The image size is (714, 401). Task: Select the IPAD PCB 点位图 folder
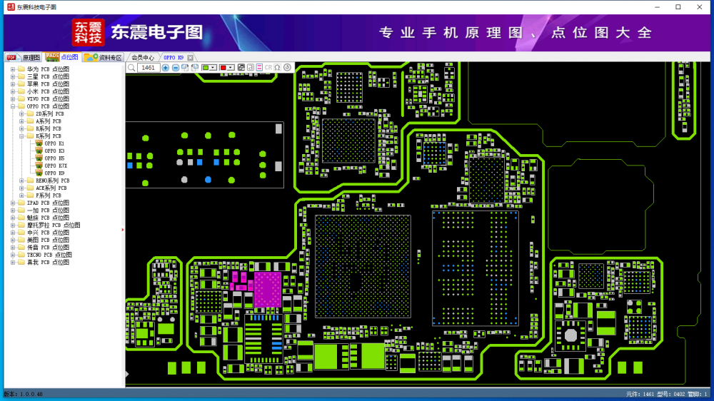[x=48, y=203]
